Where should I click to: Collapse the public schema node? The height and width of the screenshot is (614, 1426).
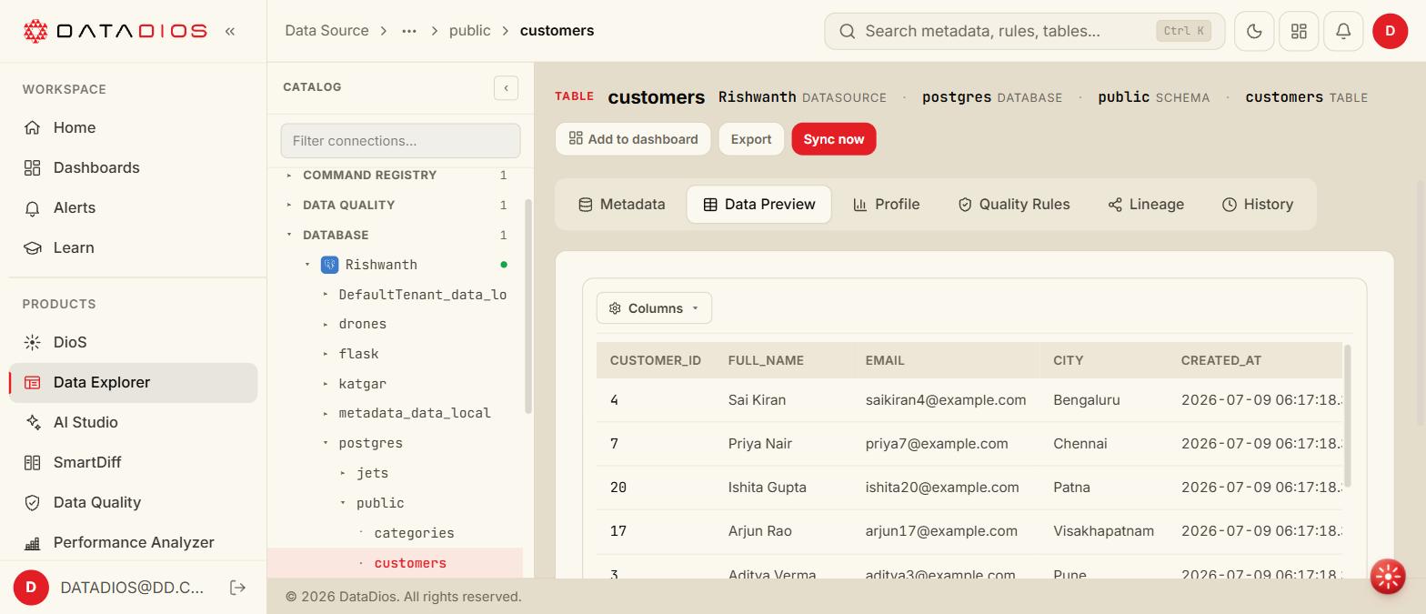coord(343,503)
